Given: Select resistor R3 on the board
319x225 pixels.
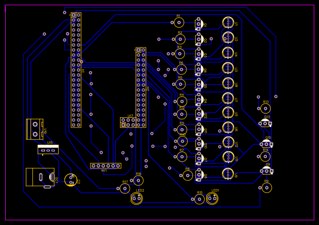Looking at the screenshot, I should click(x=180, y=54).
